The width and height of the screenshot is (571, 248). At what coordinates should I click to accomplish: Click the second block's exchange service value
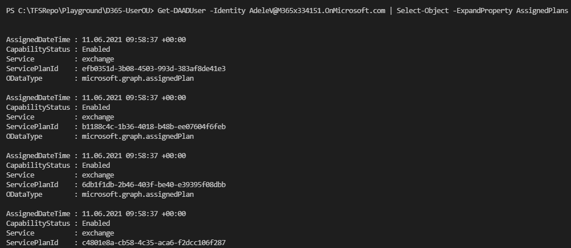pos(98,117)
